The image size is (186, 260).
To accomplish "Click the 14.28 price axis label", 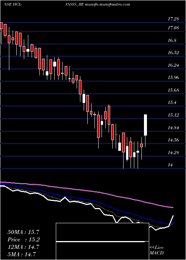I will (x=173, y=152).
